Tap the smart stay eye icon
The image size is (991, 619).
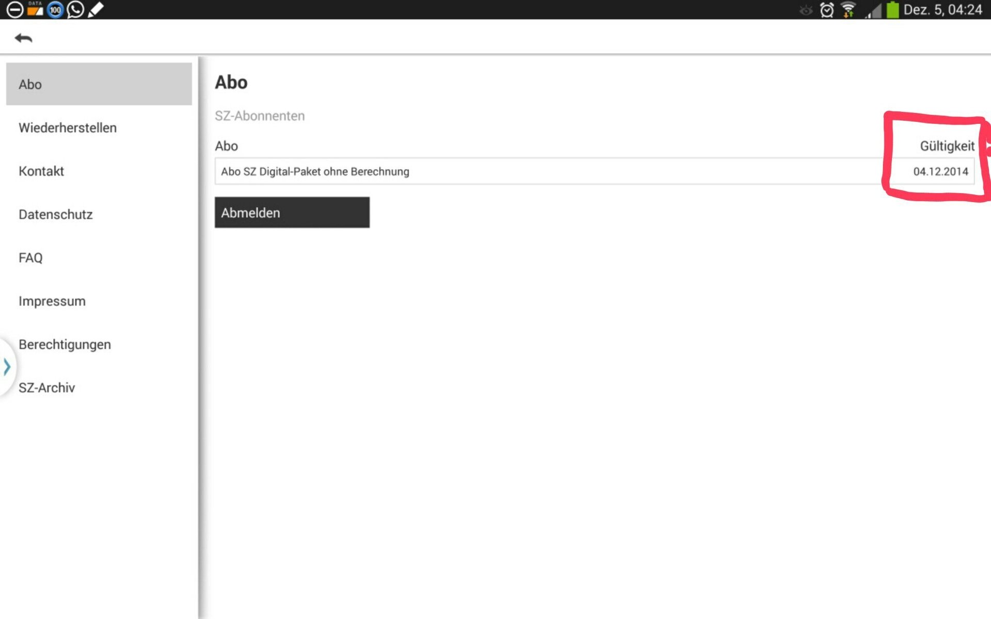tap(806, 10)
